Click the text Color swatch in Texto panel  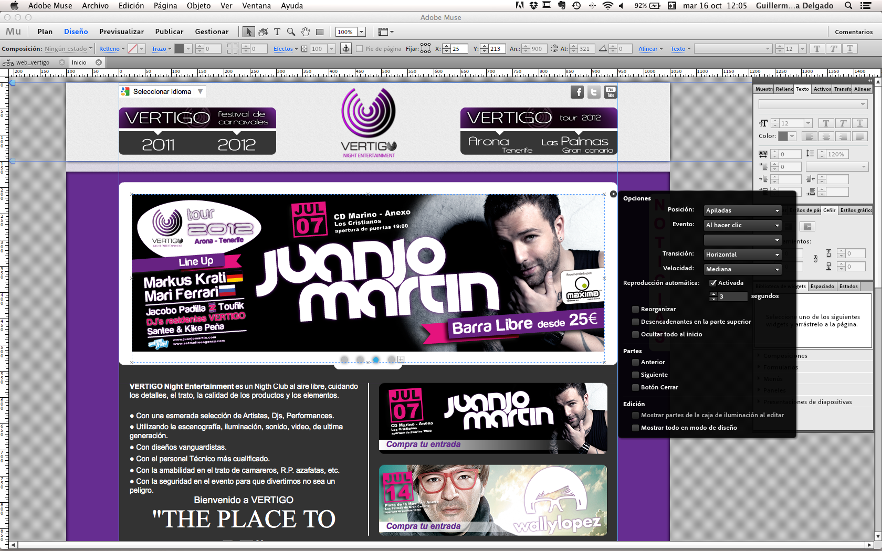783,136
